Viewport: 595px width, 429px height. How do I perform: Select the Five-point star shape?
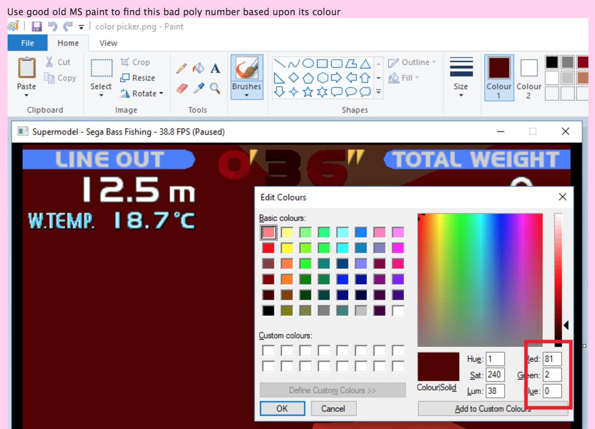point(308,92)
